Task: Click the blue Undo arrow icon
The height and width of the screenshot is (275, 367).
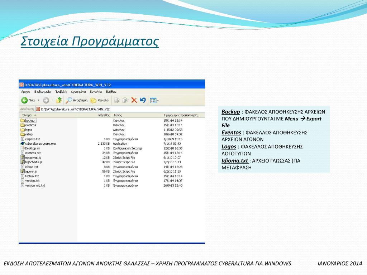Action: (x=143, y=100)
